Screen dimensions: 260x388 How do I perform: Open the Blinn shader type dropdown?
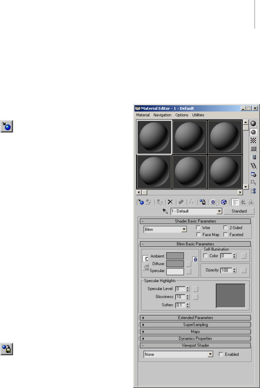[x=184, y=230]
